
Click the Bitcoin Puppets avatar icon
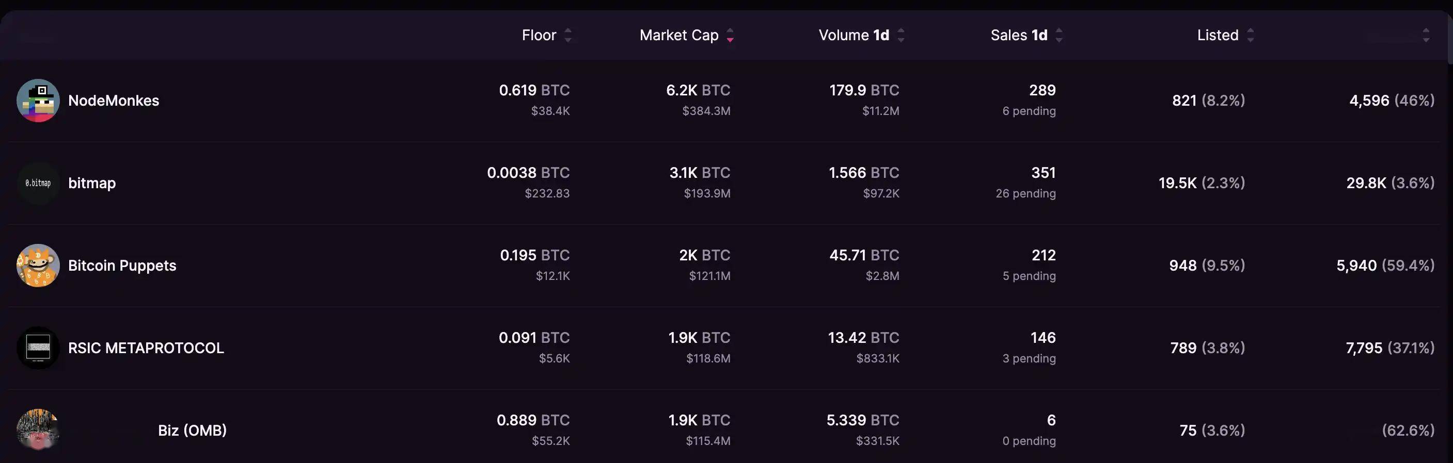point(38,266)
